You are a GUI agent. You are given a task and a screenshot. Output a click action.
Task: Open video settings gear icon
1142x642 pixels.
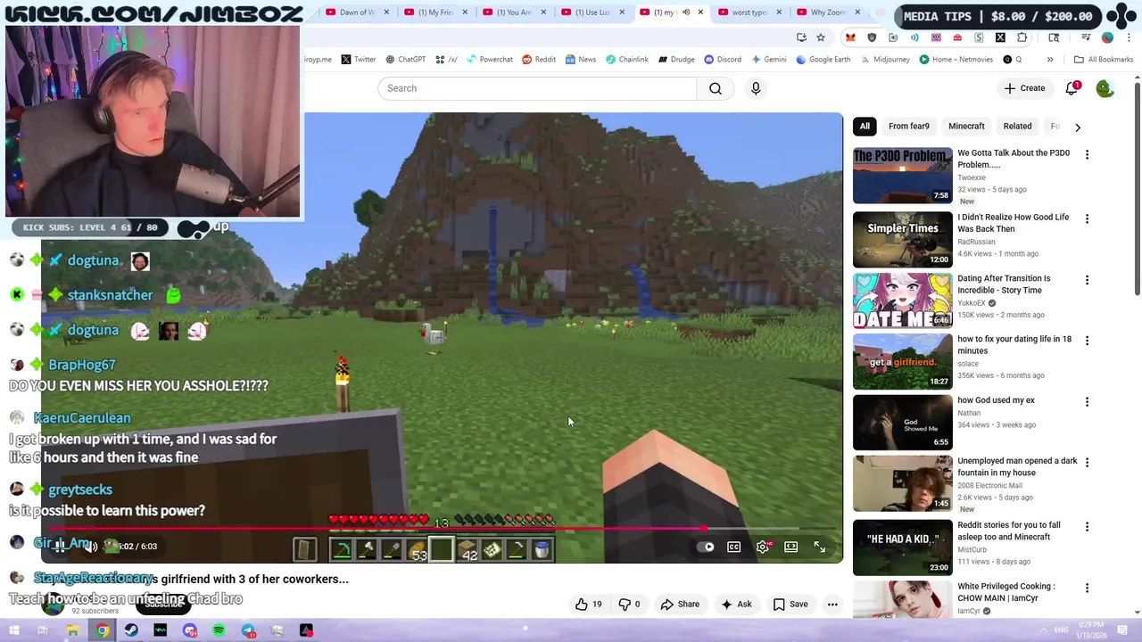(763, 547)
